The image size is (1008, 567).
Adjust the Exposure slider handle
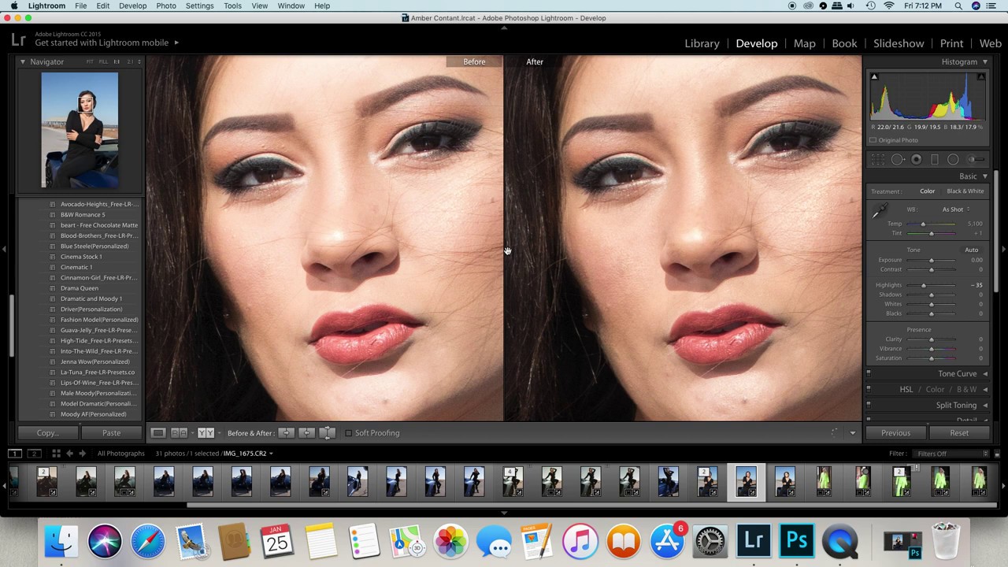[x=931, y=260]
